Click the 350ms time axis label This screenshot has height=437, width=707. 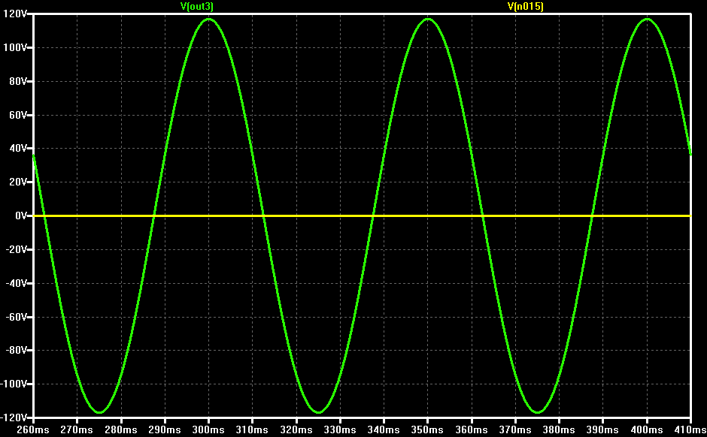(x=427, y=429)
